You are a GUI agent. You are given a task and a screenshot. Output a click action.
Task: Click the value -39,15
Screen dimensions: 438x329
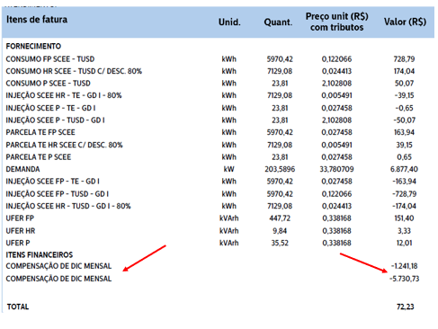point(404,95)
